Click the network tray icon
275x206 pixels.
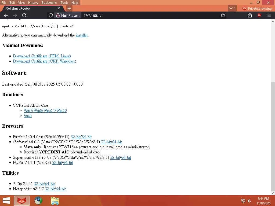tap(243, 201)
